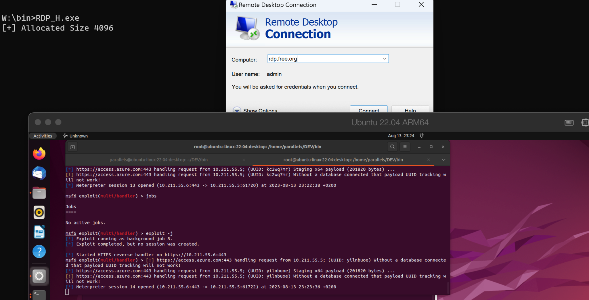Click Activities in the Ubuntu top bar

(43, 136)
